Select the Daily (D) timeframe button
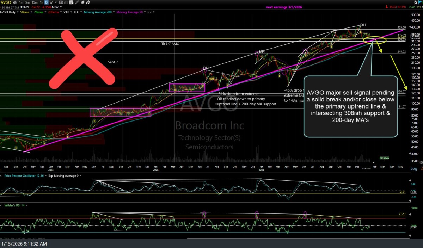Image resolution: width=423 pixels, height=248 pixels. pyautogui.click(x=46, y=2)
